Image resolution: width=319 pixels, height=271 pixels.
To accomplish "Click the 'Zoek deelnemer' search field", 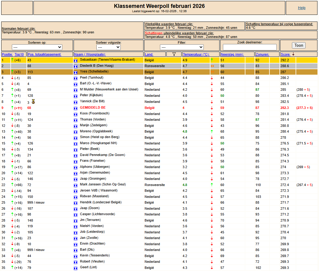I will coord(250,47).
